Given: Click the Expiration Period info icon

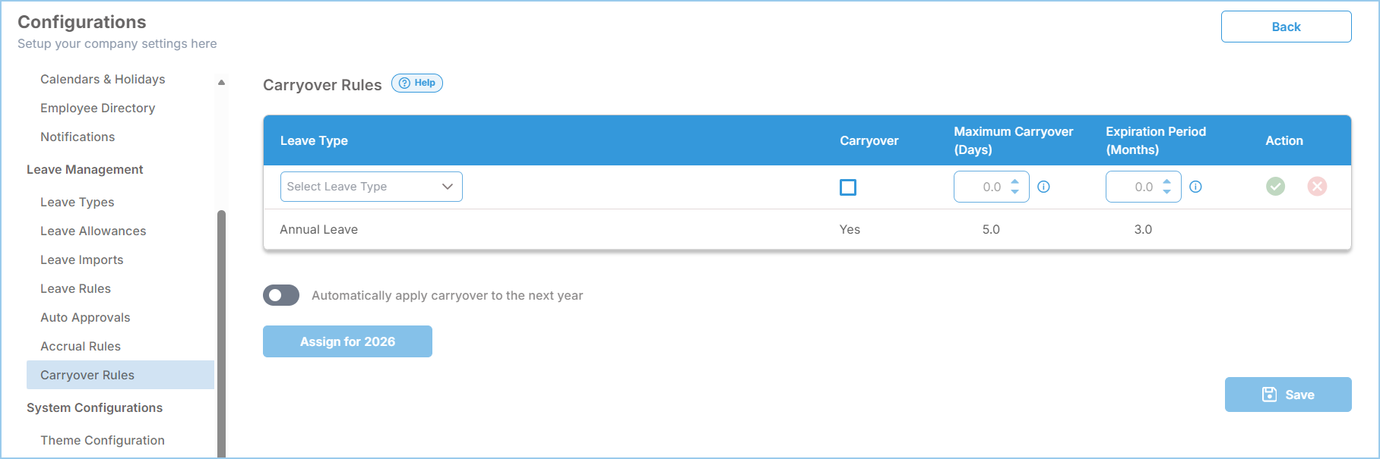Looking at the screenshot, I should [x=1195, y=187].
